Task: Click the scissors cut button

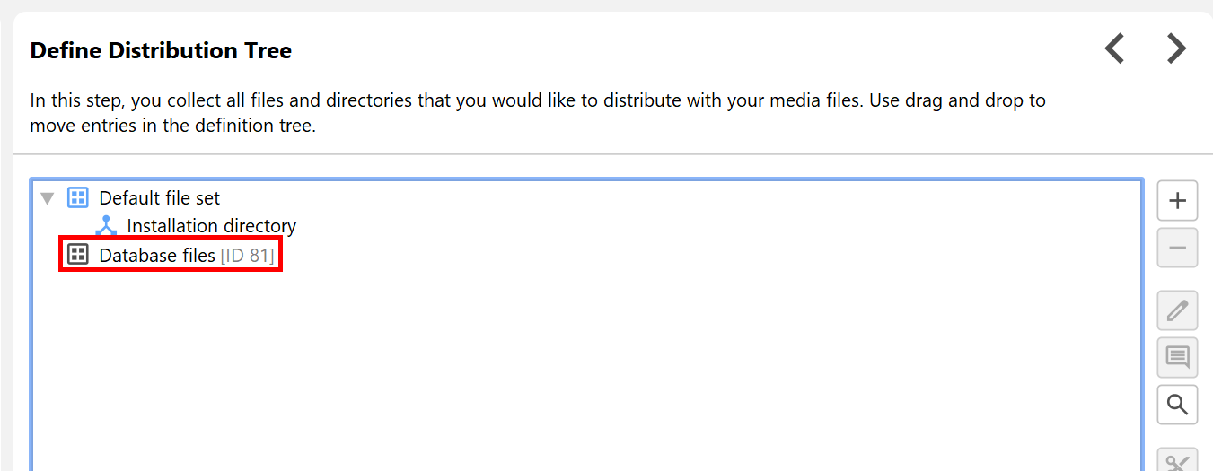Action: pos(1177,461)
